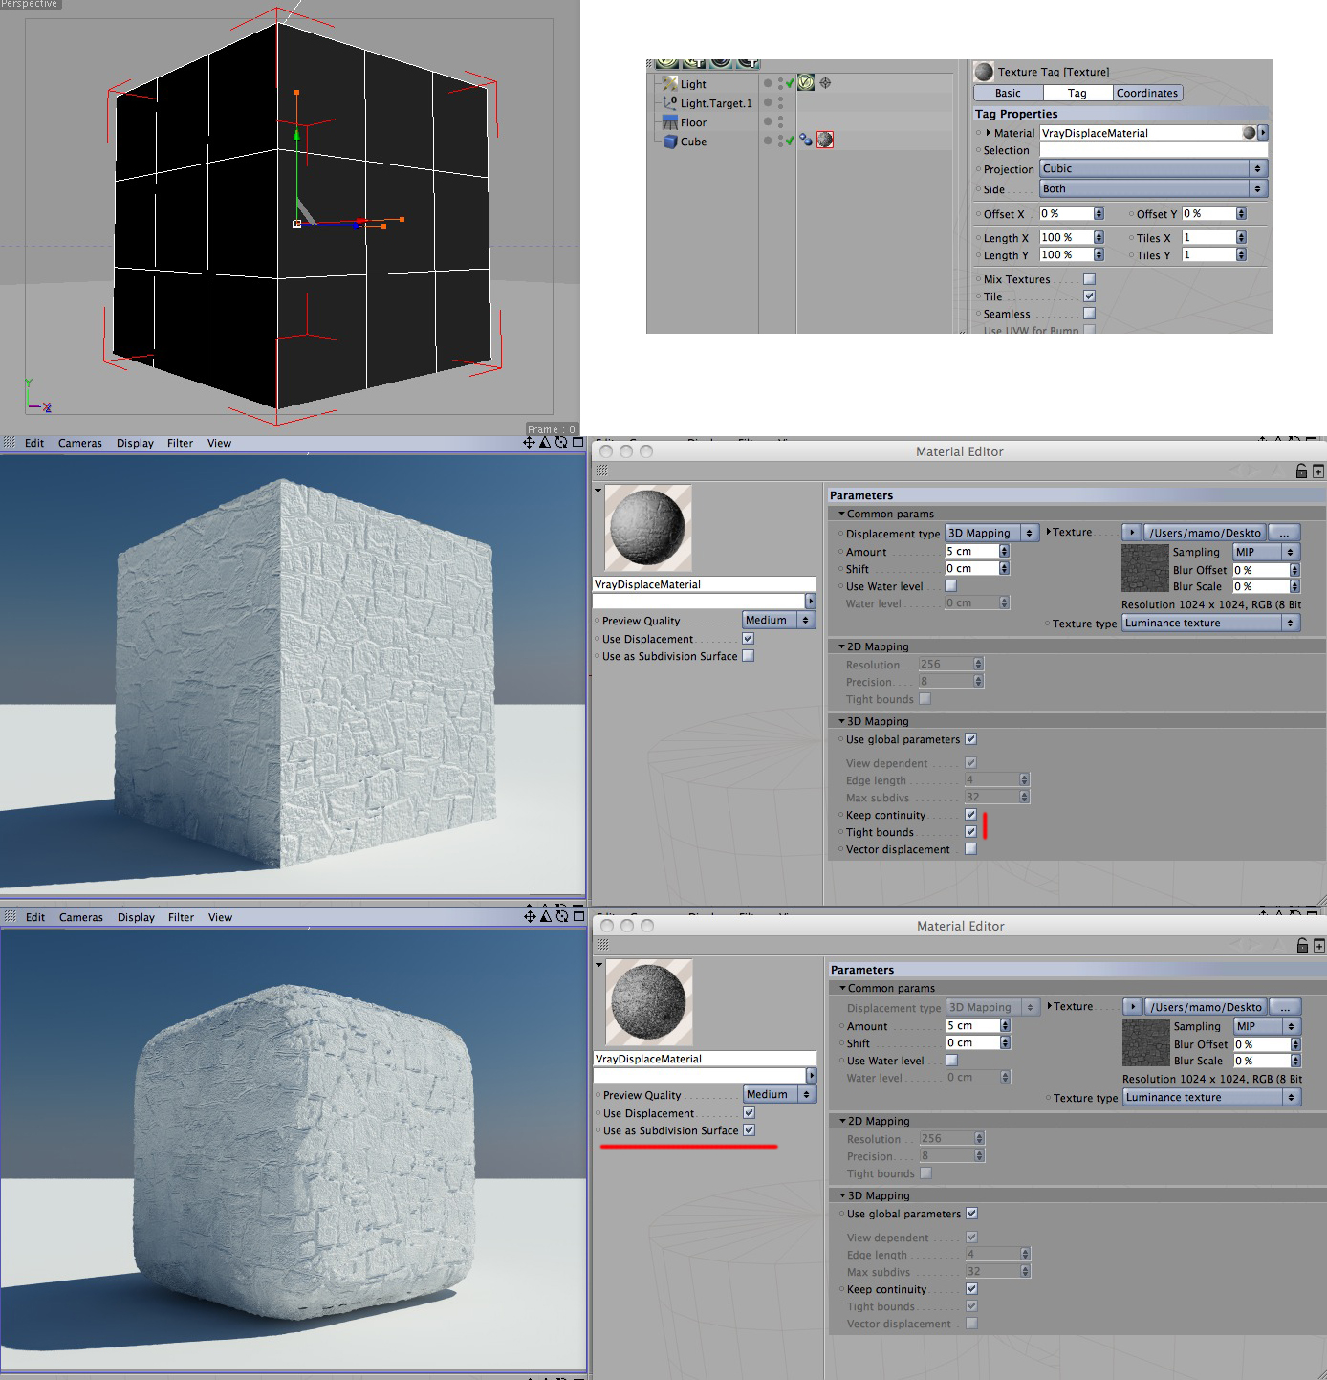Enable Vector displacement in upper Material Editor
This screenshot has width=1327, height=1380.
[971, 849]
